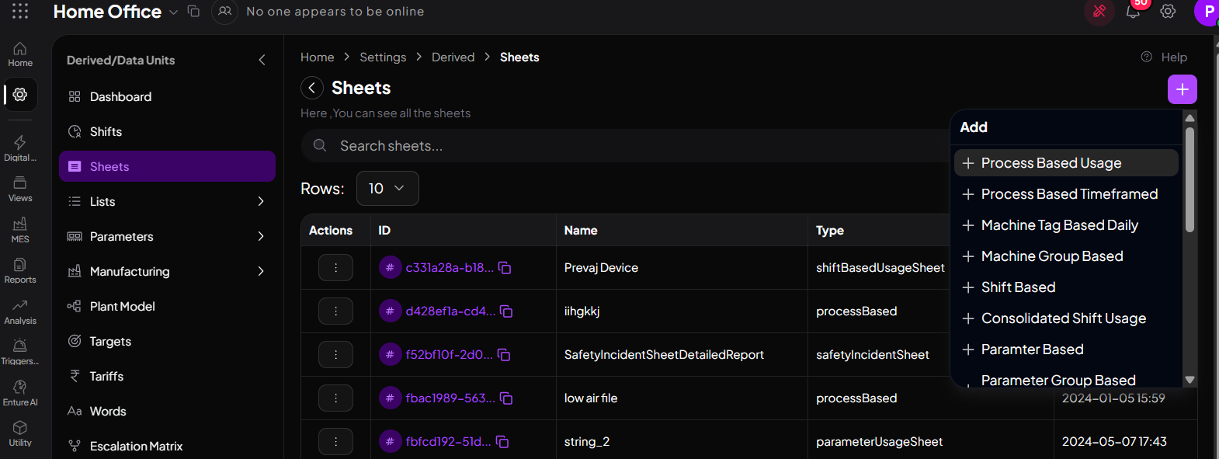
Task: Open Dashboard in the sidebar
Action: coord(167,96)
